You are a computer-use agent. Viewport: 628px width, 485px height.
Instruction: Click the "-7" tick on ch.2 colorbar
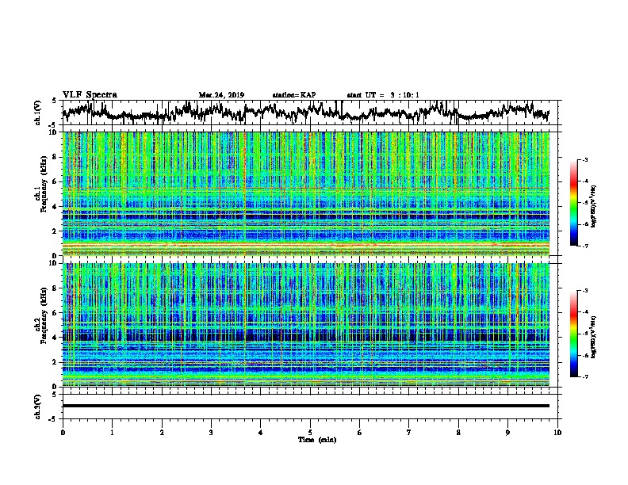584,377
